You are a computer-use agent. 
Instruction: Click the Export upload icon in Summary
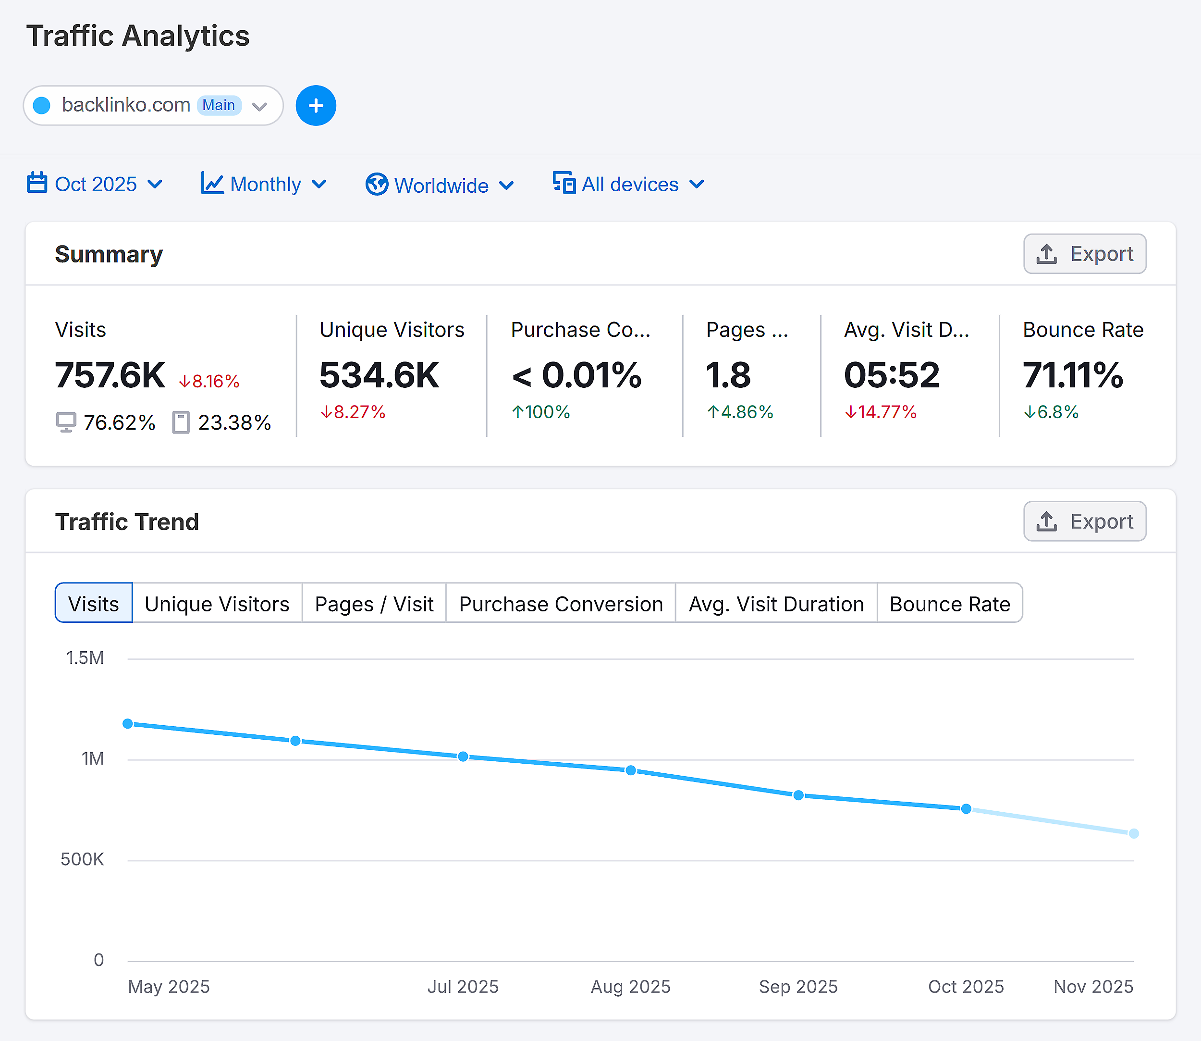point(1047,253)
